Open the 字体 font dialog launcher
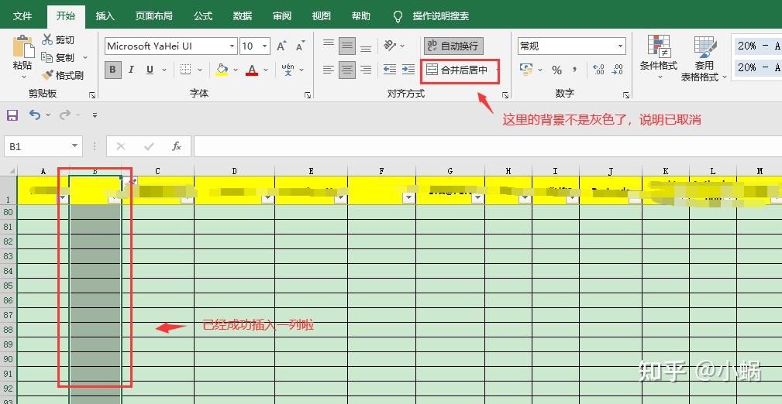The width and height of the screenshot is (782, 404). (307, 94)
